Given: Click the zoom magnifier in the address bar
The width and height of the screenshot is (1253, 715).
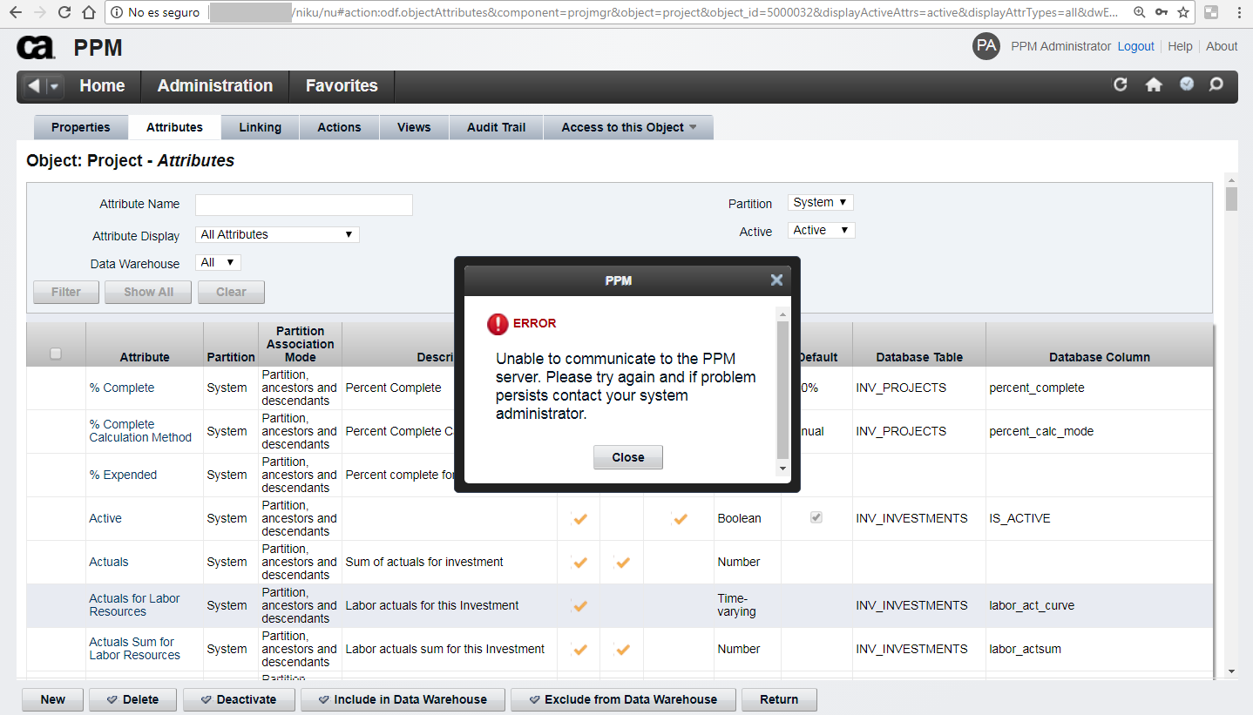Looking at the screenshot, I should [x=1140, y=12].
